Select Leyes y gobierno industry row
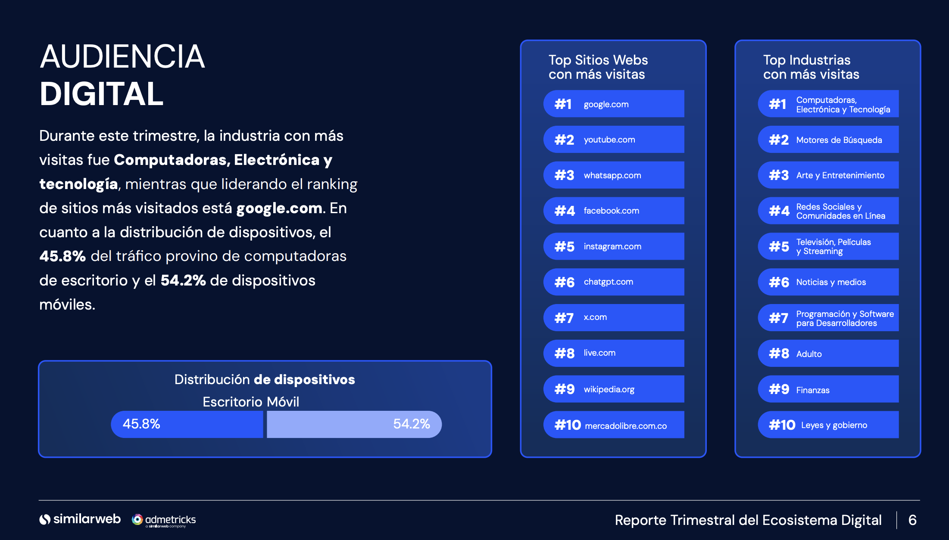The height and width of the screenshot is (540, 949). pyautogui.click(x=828, y=425)
